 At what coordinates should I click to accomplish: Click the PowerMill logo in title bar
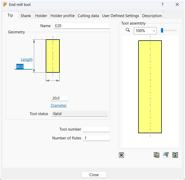click(5, 4)
